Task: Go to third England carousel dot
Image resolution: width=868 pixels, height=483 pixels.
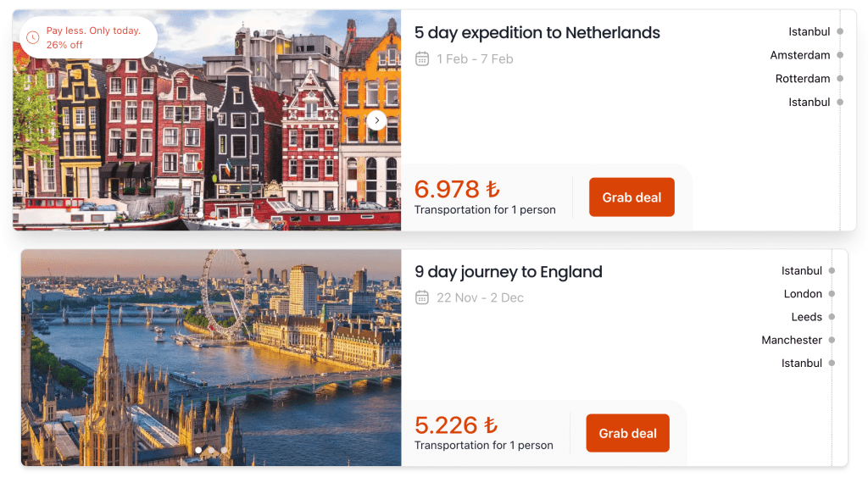Action: click(224, 450)
